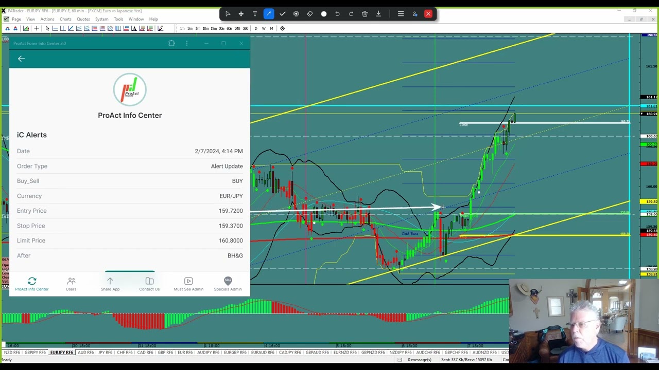Screen dimensions: 659x370
Task: Close the annotation toolbar with red X
Action: coord(428,14)
